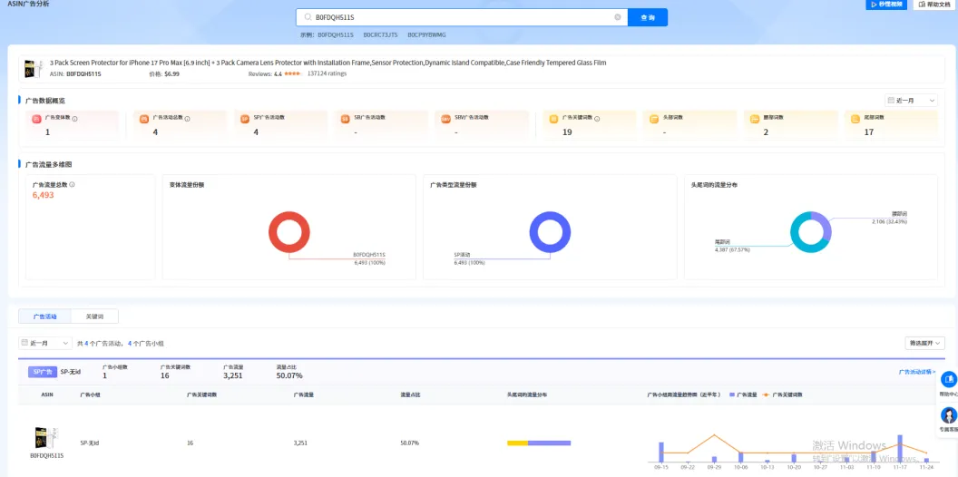This screenshot has width=958, height=477.
Task: Select the 广告活动 tab
Action: (x=44, y=316)
